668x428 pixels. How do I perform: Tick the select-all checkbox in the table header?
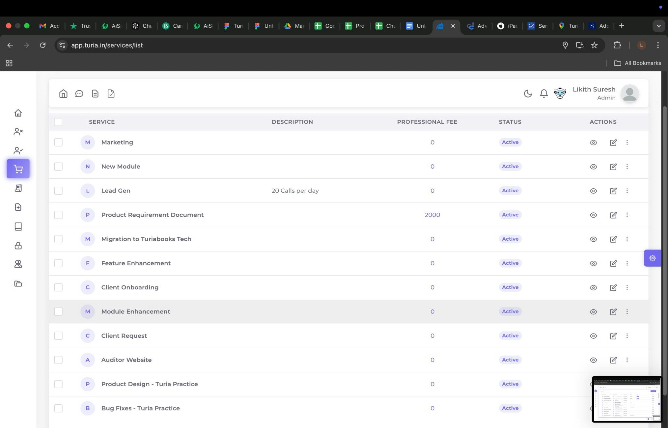click(58, 122)
